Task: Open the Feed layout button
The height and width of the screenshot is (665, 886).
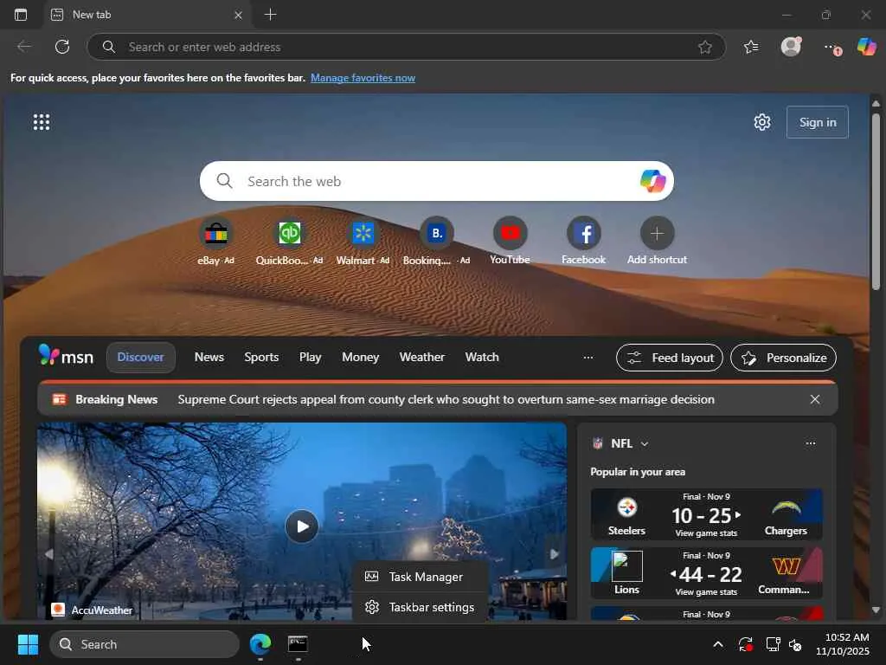Action: click(669, 358)
